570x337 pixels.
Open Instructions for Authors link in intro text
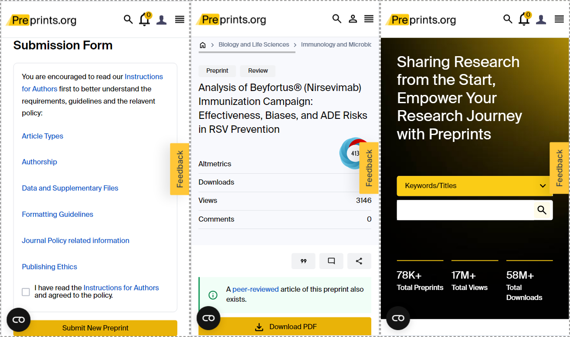pos(92,83)
